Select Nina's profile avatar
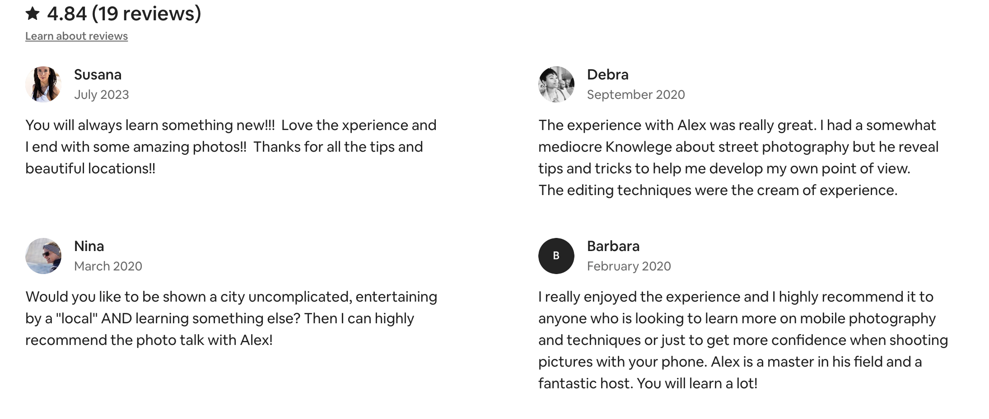989x419 pixels. coord(43,256)
